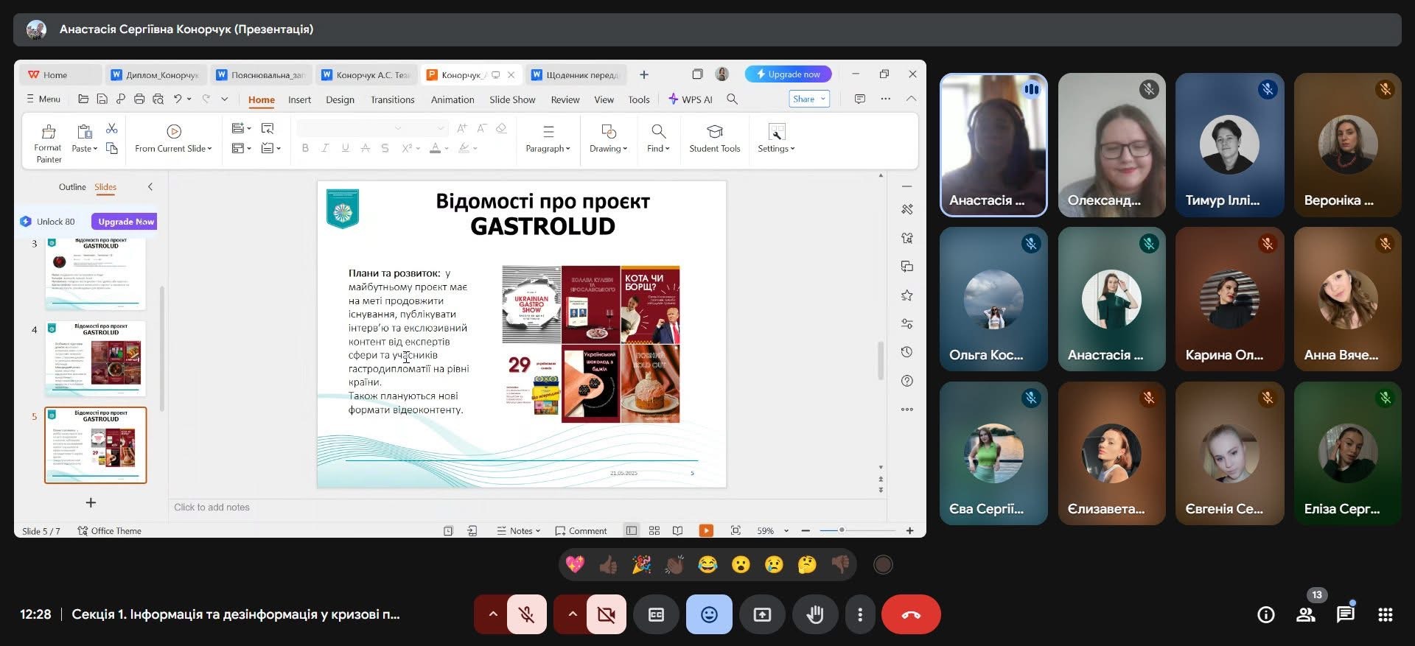This screenshot has height=646, width=1415.
Task: Click the raise hand icon
Action: (x=814, y=614)
